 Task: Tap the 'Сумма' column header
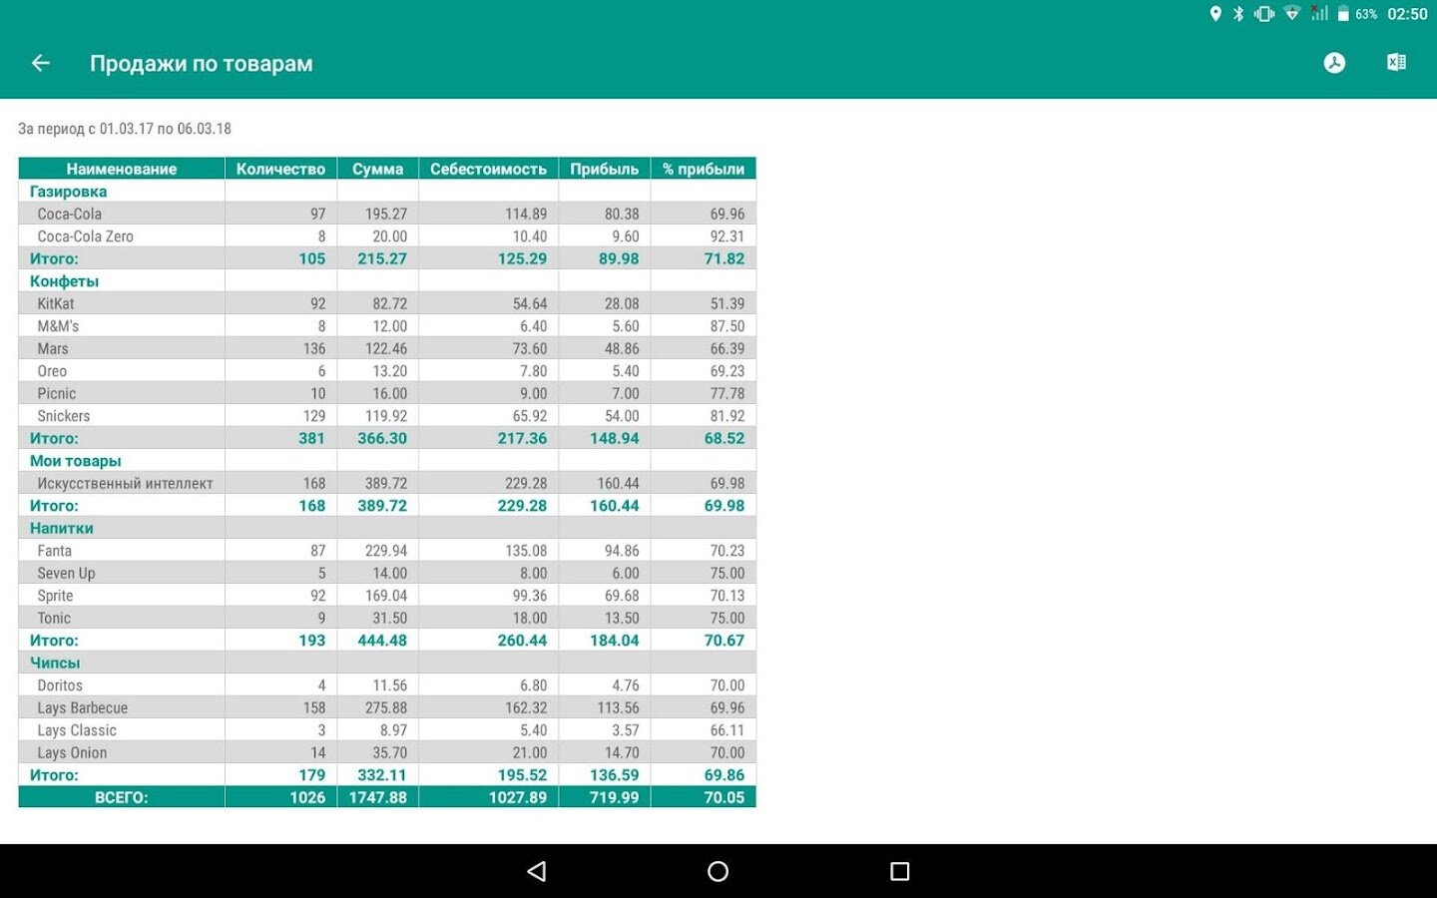pos(377,169)
